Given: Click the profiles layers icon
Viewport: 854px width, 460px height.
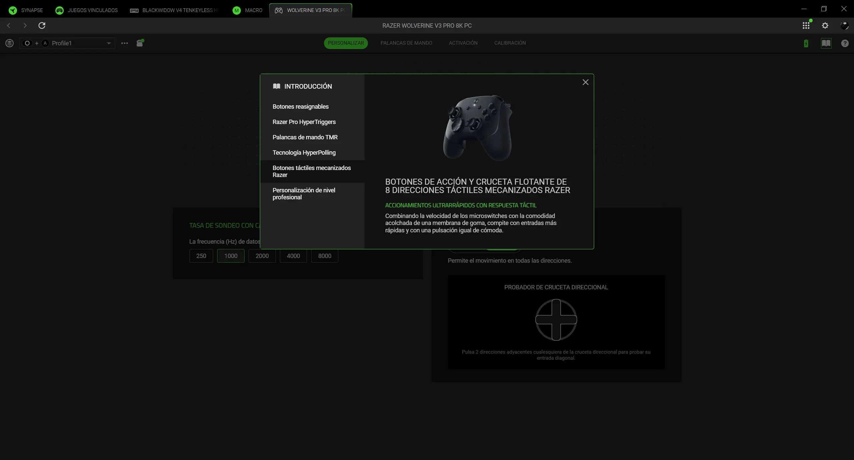Looking at the screenshot, I should 10,43.
